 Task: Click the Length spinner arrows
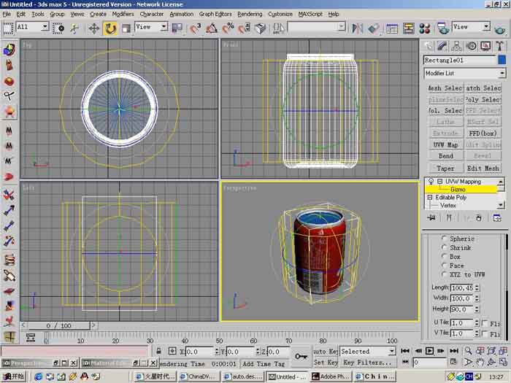tap(477, 288)
